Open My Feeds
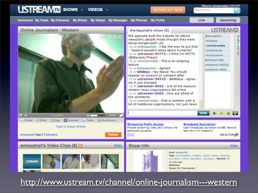This screenshot has width=258, height=193. 42,21
